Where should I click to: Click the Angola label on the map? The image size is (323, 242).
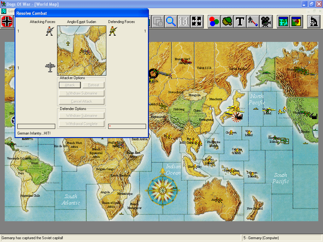105,192
